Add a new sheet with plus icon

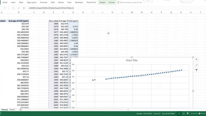[x=21, y=110]
